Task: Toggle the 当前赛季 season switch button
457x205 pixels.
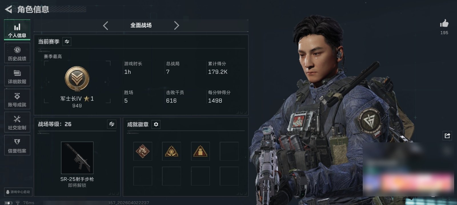Action: (x=67, y=42)
